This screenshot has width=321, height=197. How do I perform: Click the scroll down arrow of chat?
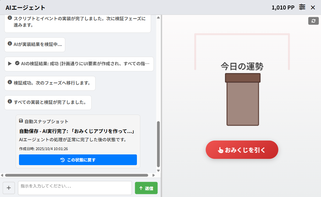coord(158,171)
